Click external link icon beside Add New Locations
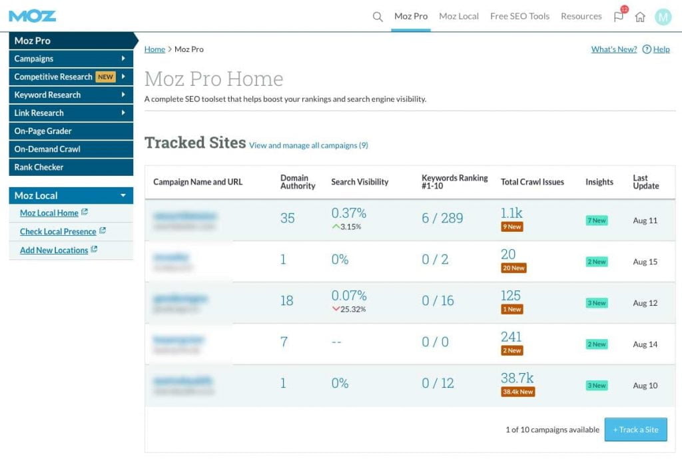This screenshot has width=682, height=459. pyautogui.click(x=95, y=249)
